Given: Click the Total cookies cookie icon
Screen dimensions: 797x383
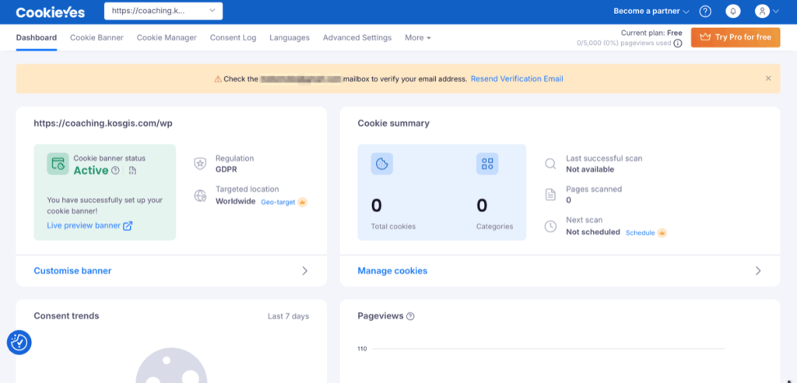Looking at the screenshot, I should 381,164.
